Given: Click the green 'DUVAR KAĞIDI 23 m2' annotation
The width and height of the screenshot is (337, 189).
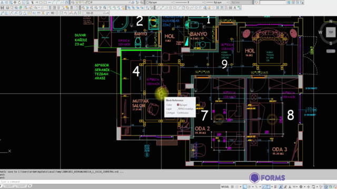Looking at the screenshot, I should click(x=81, y=40).
